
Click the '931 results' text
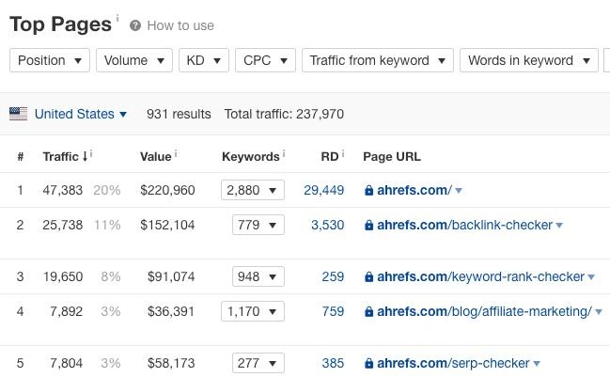click(x=179, y=114)
